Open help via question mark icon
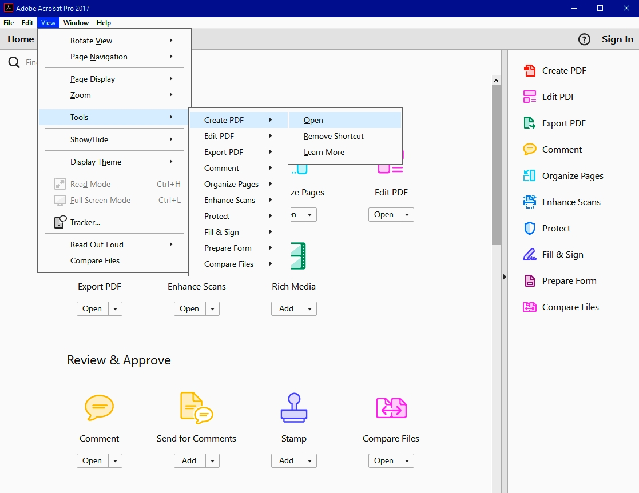 [584, 39]
